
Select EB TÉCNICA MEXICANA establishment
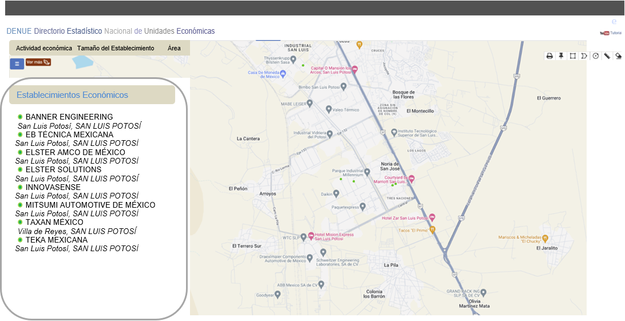pos(69,134)
